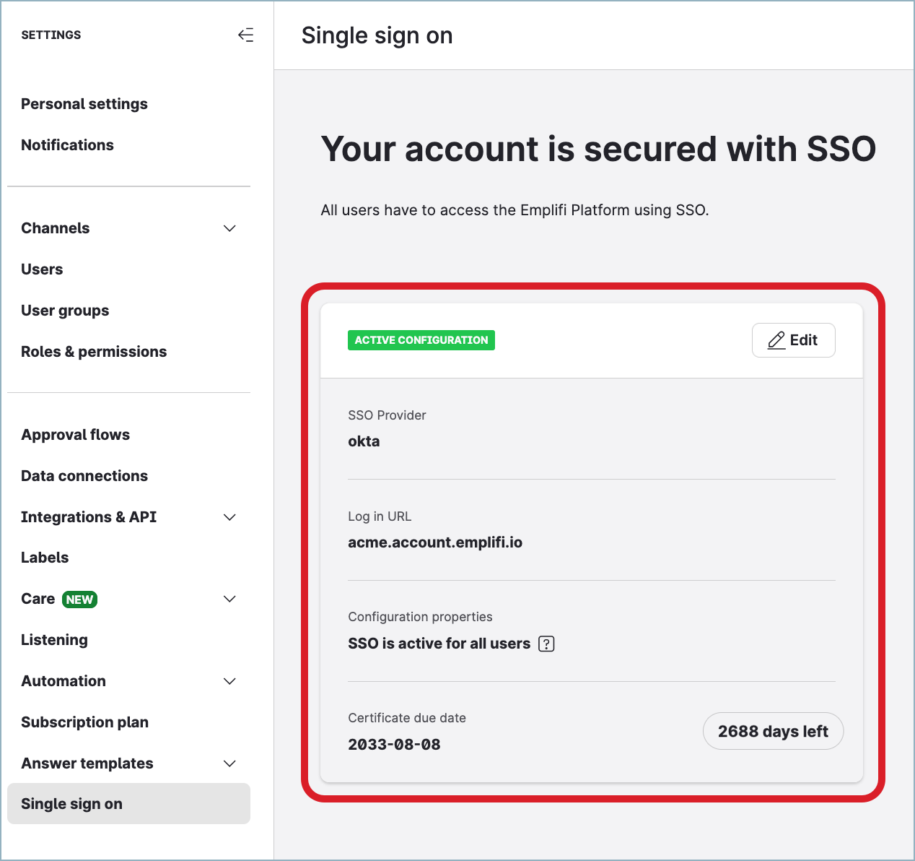The height and width of the screenshot is (861, 915).
Task: Click the green ACTIVE CONFIGURATION badge
Action: 421,339
